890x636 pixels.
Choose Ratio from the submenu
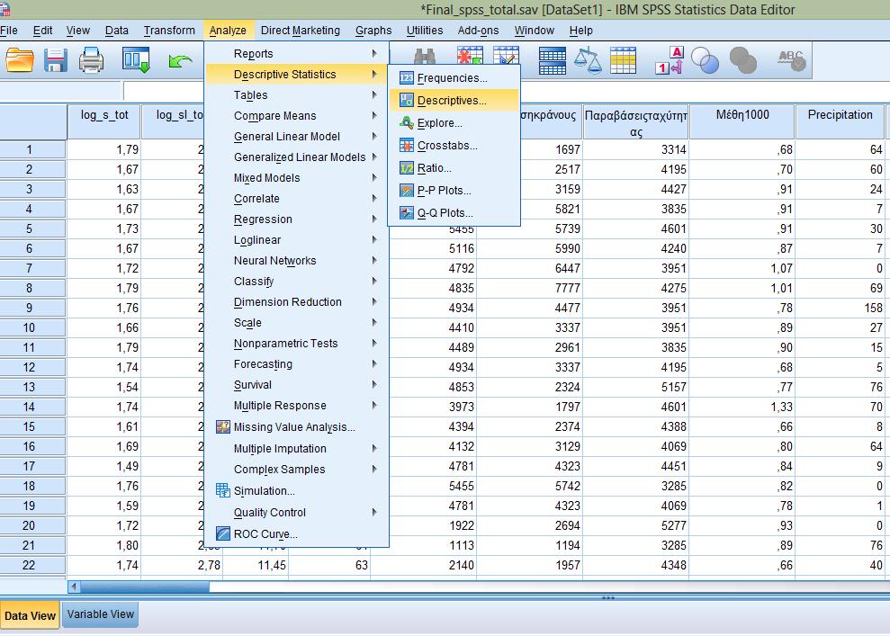[x=453, y=168]
